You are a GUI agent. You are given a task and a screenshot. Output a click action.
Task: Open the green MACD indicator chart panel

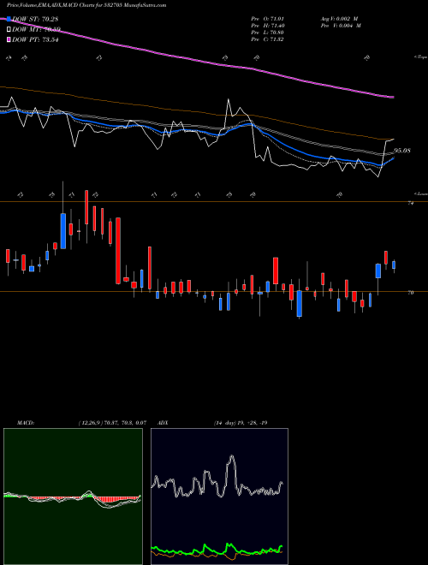pos(73,497)
